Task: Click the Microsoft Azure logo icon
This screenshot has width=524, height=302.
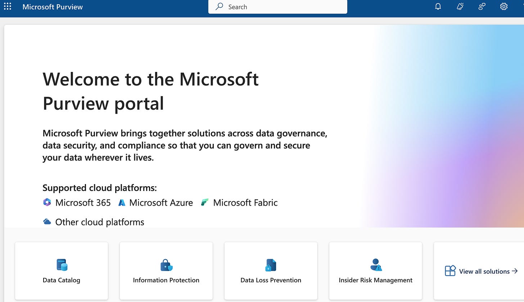Action: point(122,203)
